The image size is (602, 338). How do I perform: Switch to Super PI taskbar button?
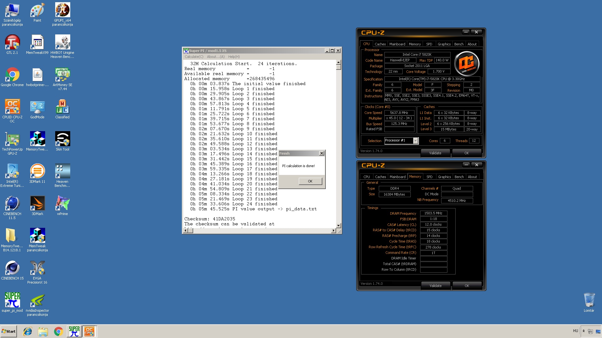tap(74, 331)
